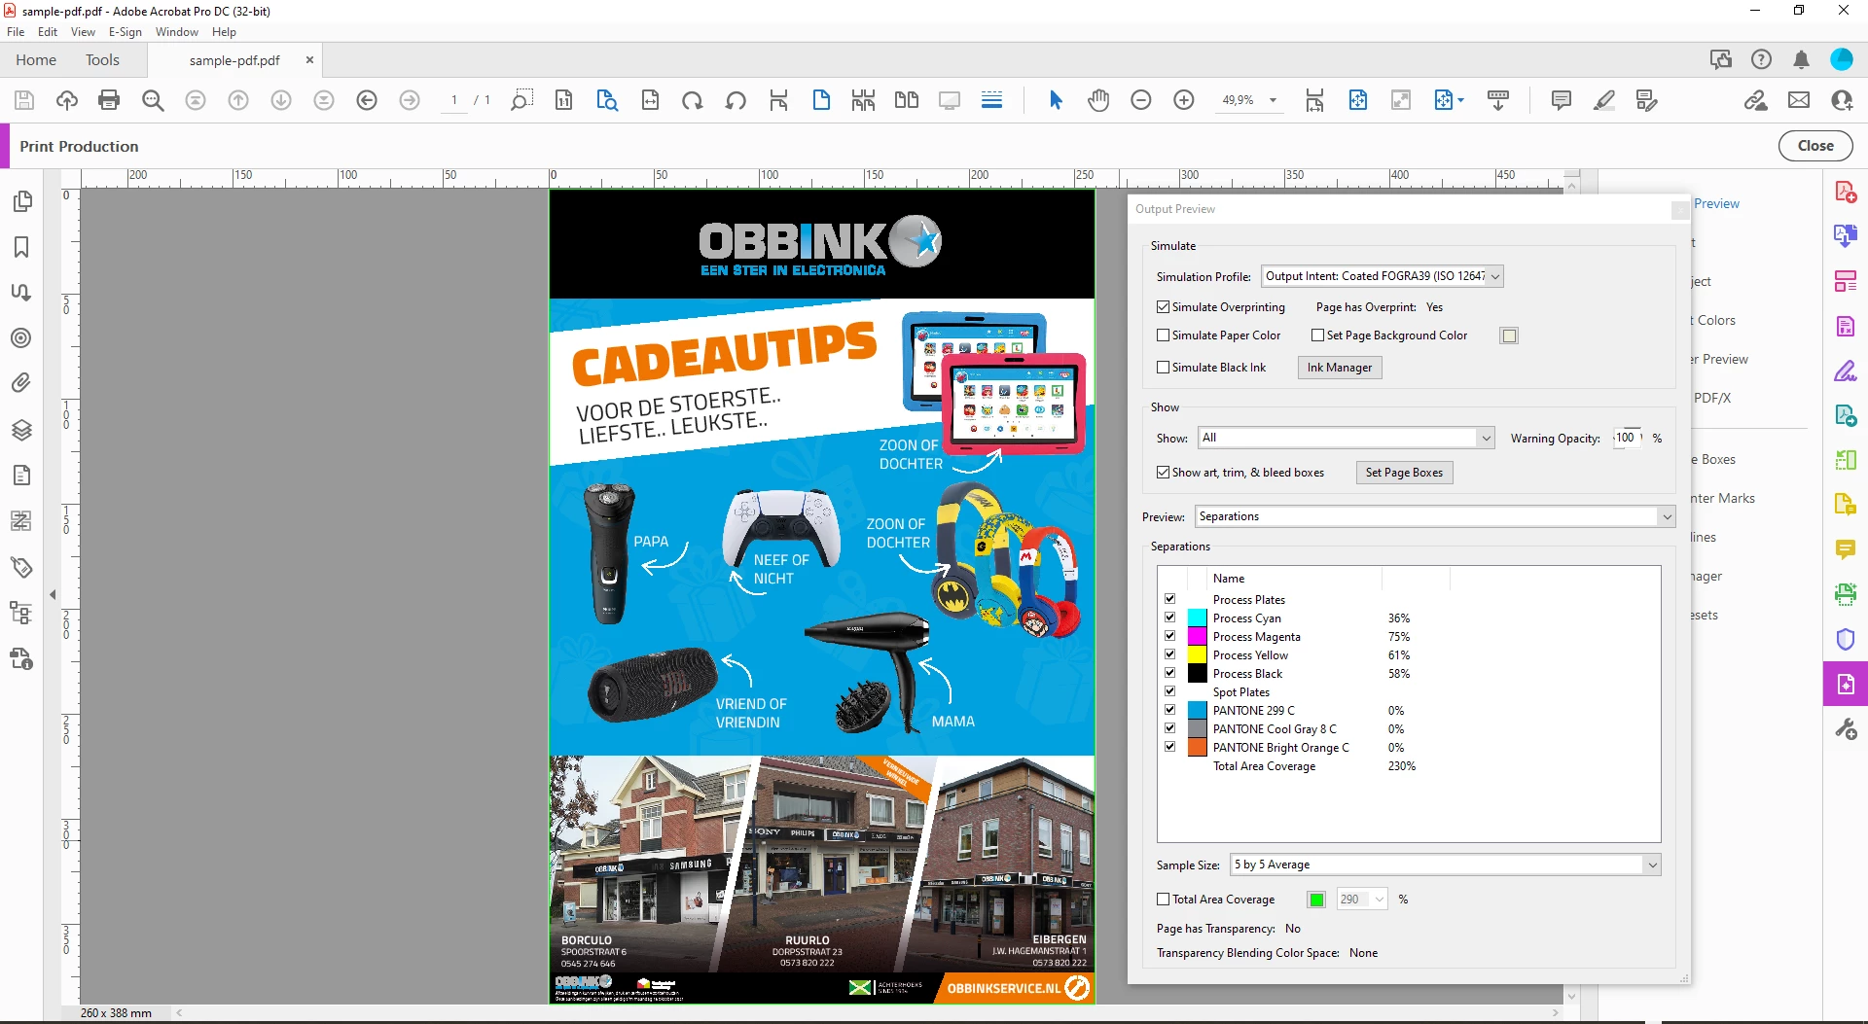The height and width of the screenshot is (1024, 1868).
Task: Click the Save file icon
Action: (x=24, y=100)
